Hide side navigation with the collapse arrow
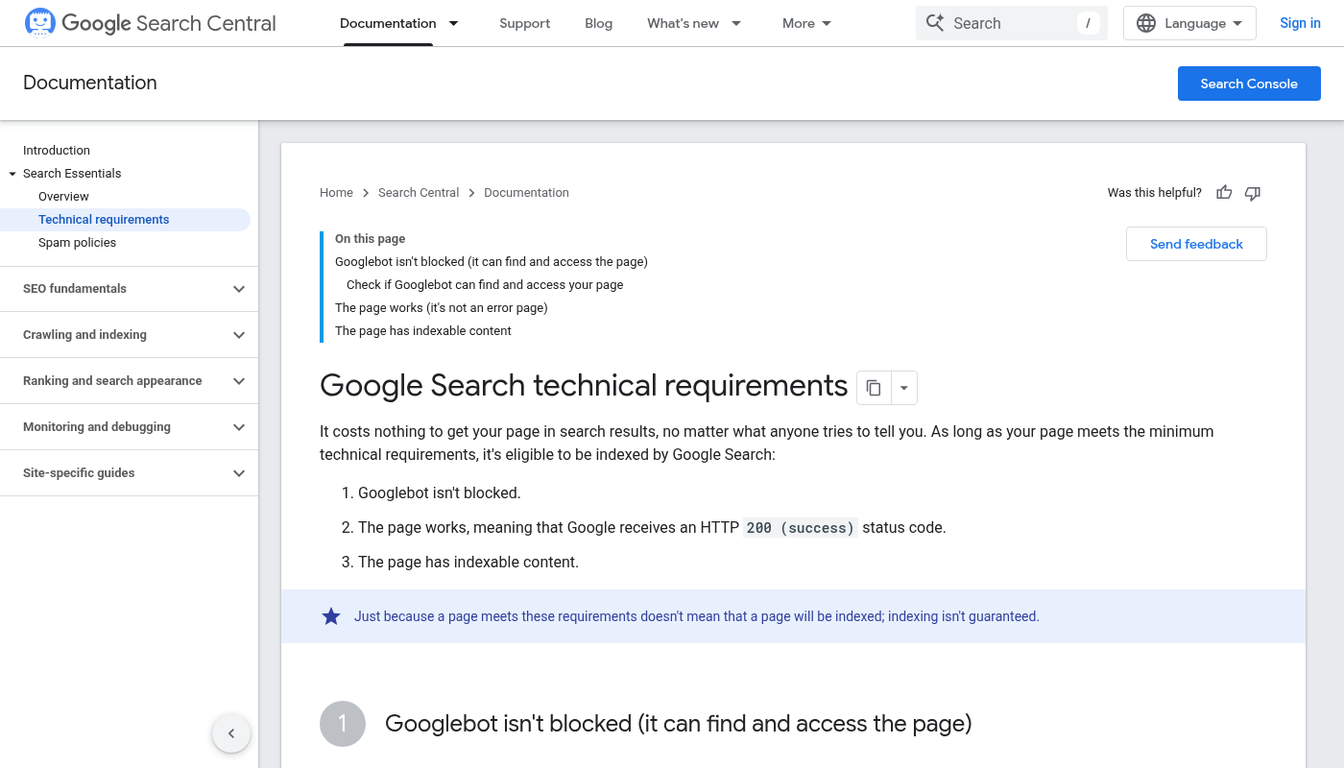Image resolution: width=1344 pixels, height=768 pixels. click(231, 733)
